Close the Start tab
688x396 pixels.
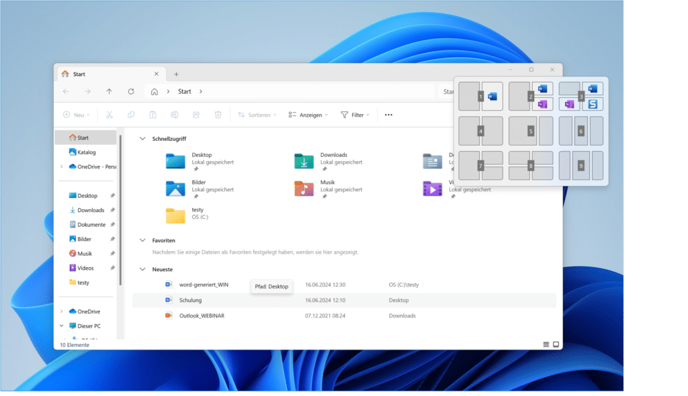157,74
